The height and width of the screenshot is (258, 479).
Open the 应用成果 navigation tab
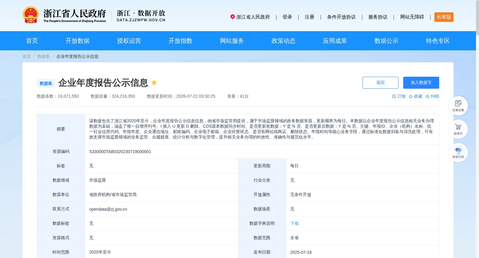(335, 41)
